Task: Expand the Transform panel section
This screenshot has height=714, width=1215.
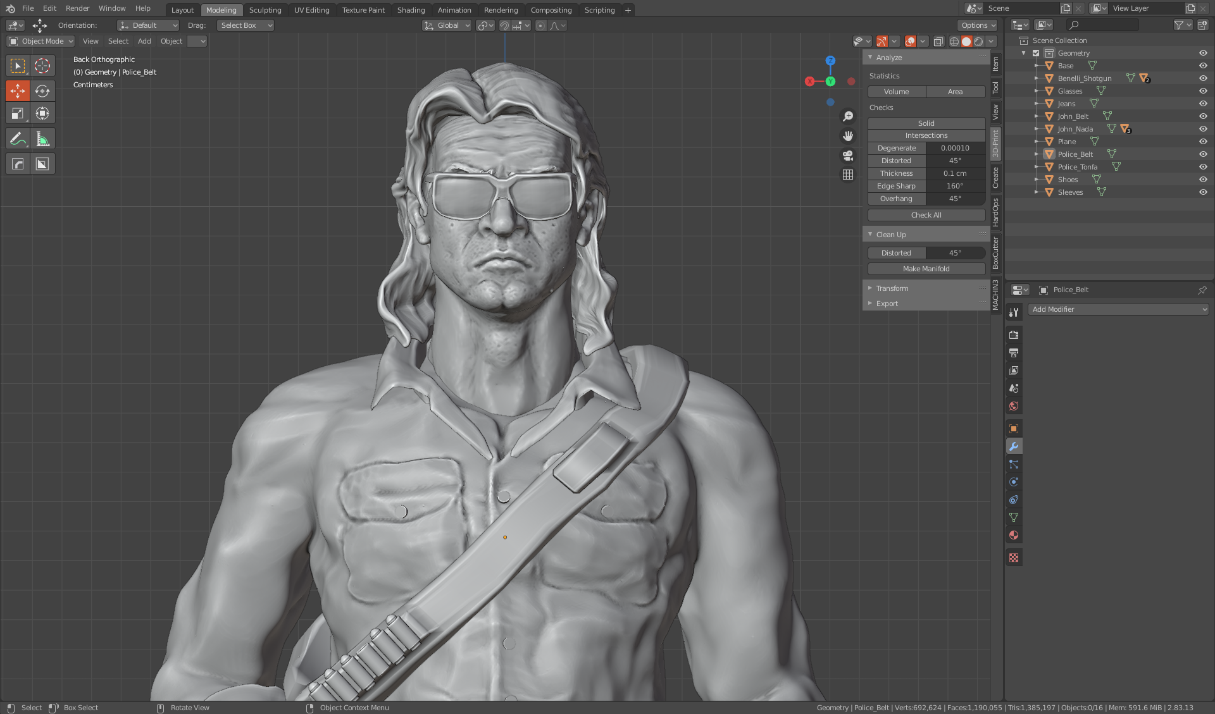Action: click(892, 288)
